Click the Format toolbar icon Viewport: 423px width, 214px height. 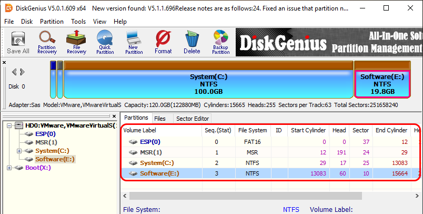[163, 42]
